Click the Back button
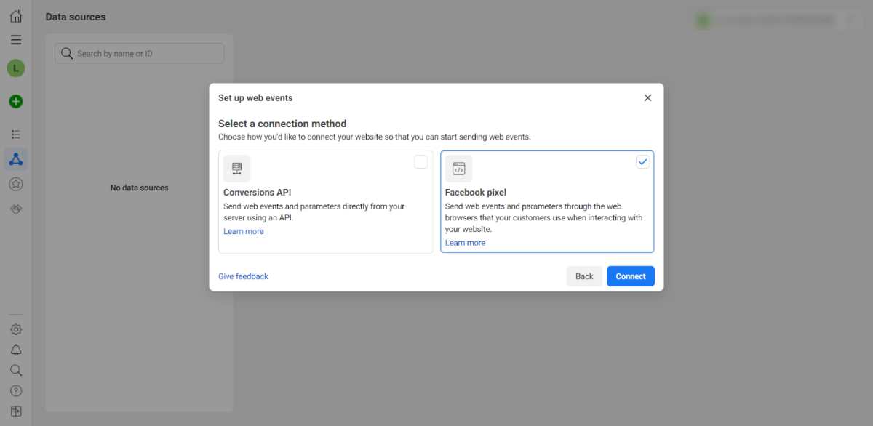This screenshot has width=873, height=426. (584, 276)
